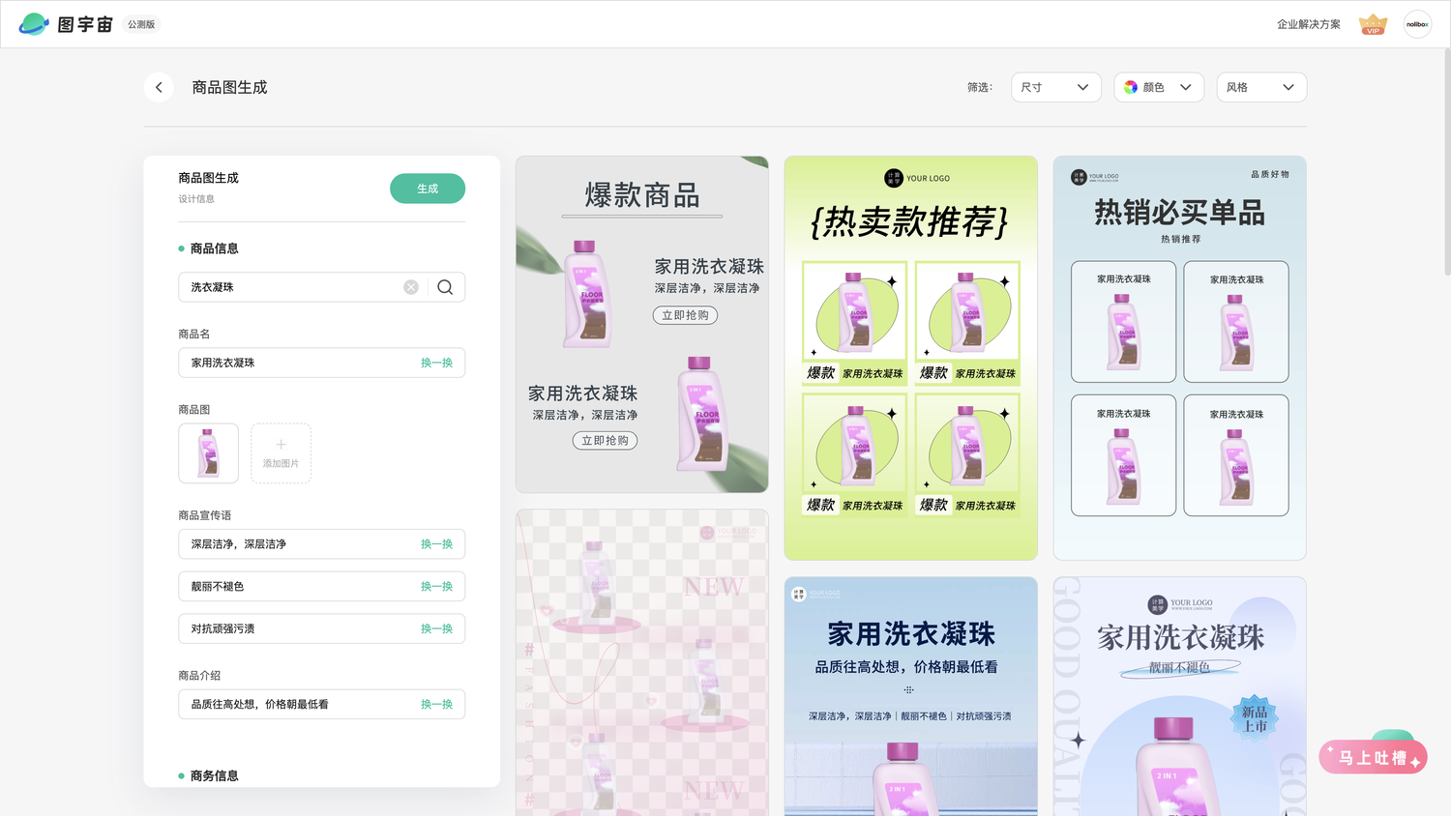Viewport: 1451px width, 816px height.
Task: Click the VIP crown icon
Action: (1373, 24)
